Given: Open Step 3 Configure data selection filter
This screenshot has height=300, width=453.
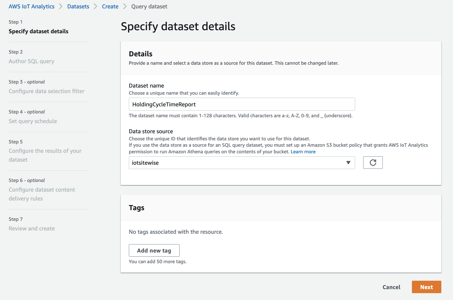Looking at the screenshot, I should pyautogui.click(x=47, y=91).
